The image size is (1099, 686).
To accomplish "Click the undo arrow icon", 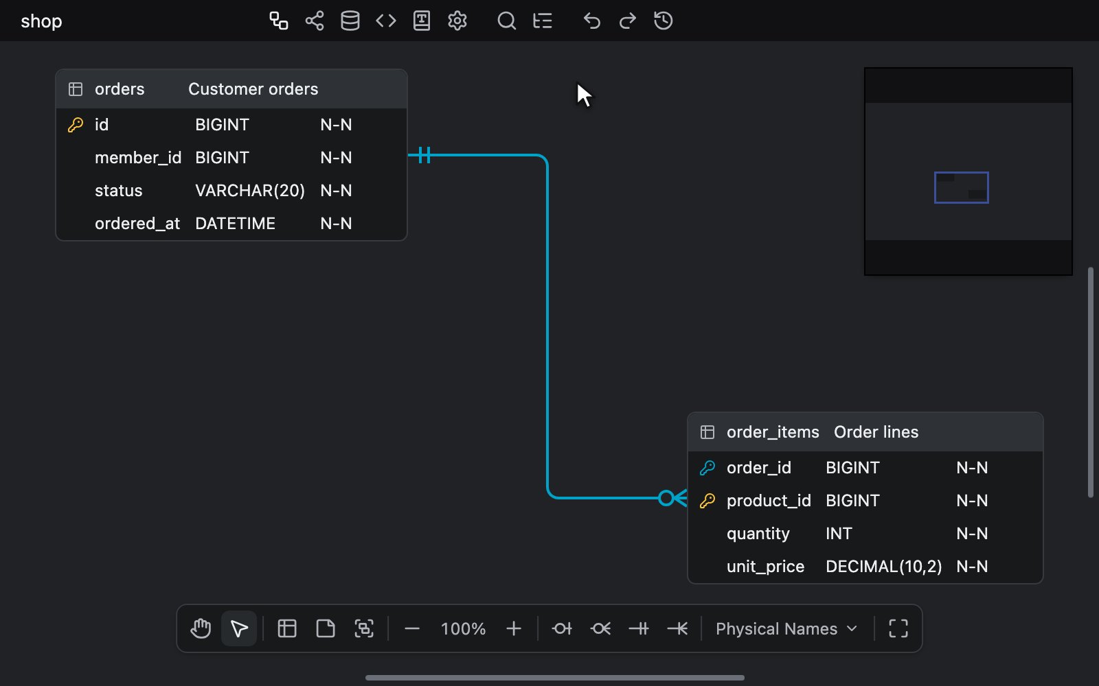I will tap(591, 21).
